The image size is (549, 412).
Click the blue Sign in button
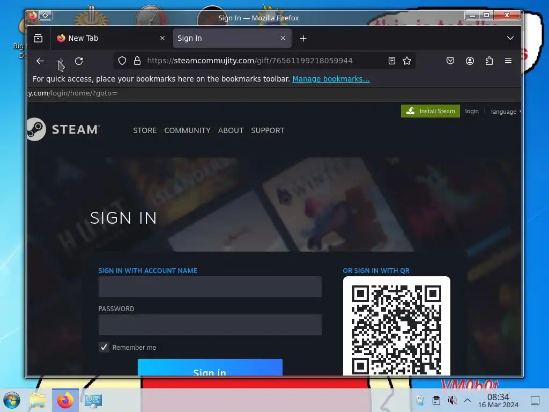click(210, 367)
